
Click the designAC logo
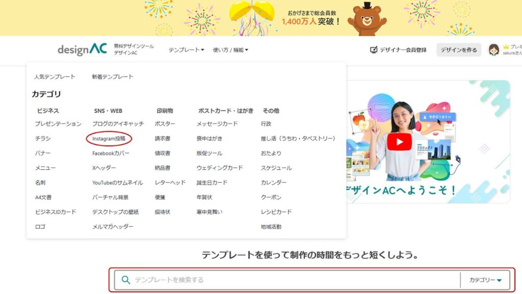click(82, 50)
